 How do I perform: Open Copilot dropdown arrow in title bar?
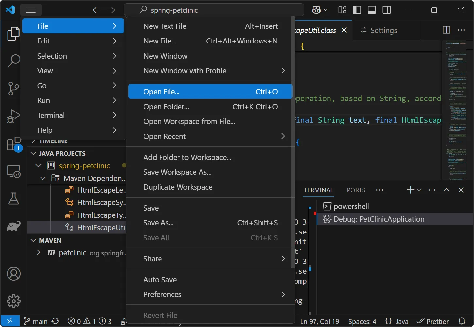326,10
